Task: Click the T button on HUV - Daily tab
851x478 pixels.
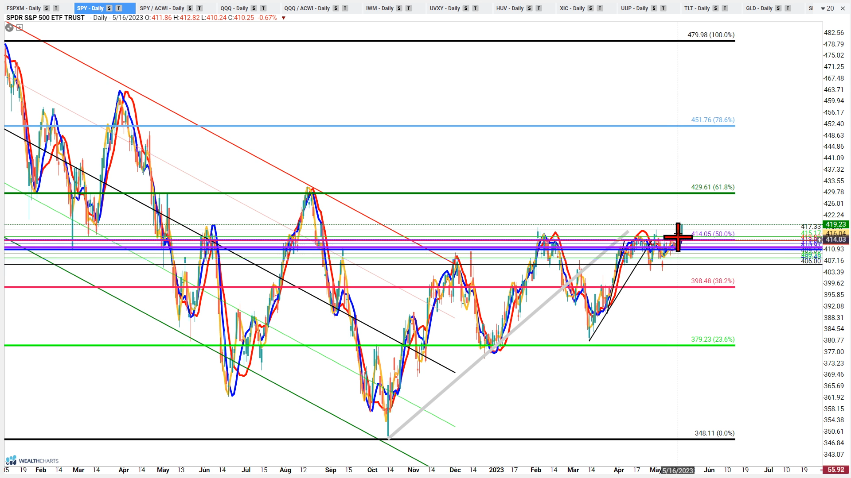Action: coord(539,8)
